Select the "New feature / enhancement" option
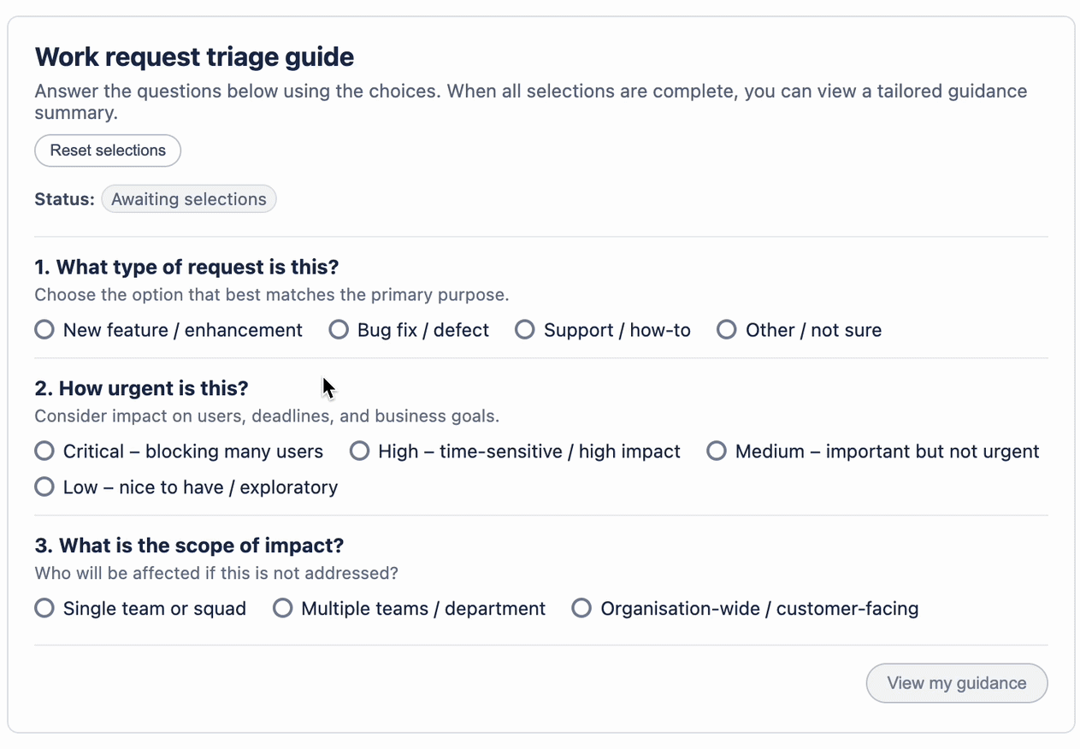 coord(44,329)
